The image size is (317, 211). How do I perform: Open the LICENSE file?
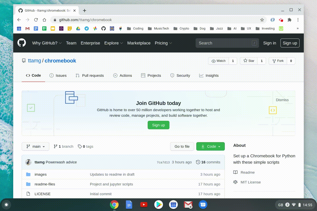coord(43,194)
